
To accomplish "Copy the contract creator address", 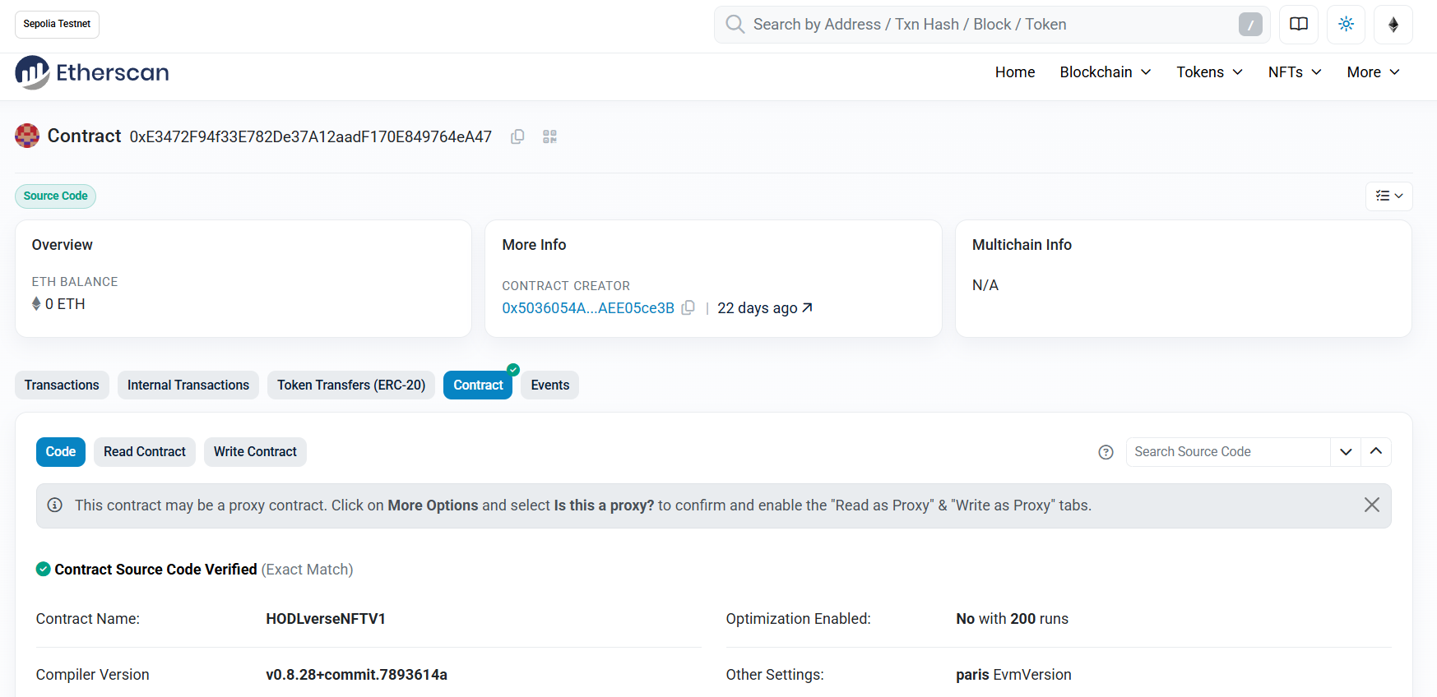I will coord(688,307).
